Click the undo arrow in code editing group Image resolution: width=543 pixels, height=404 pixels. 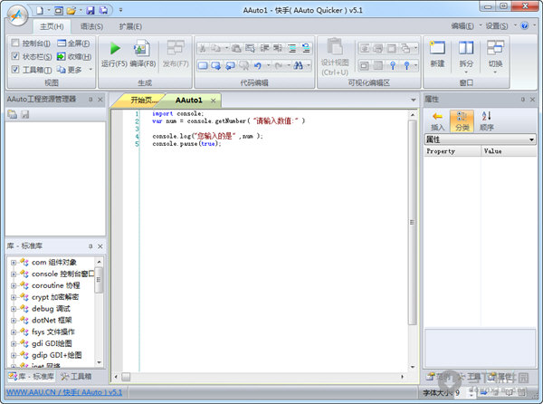(x=257, y=65)
